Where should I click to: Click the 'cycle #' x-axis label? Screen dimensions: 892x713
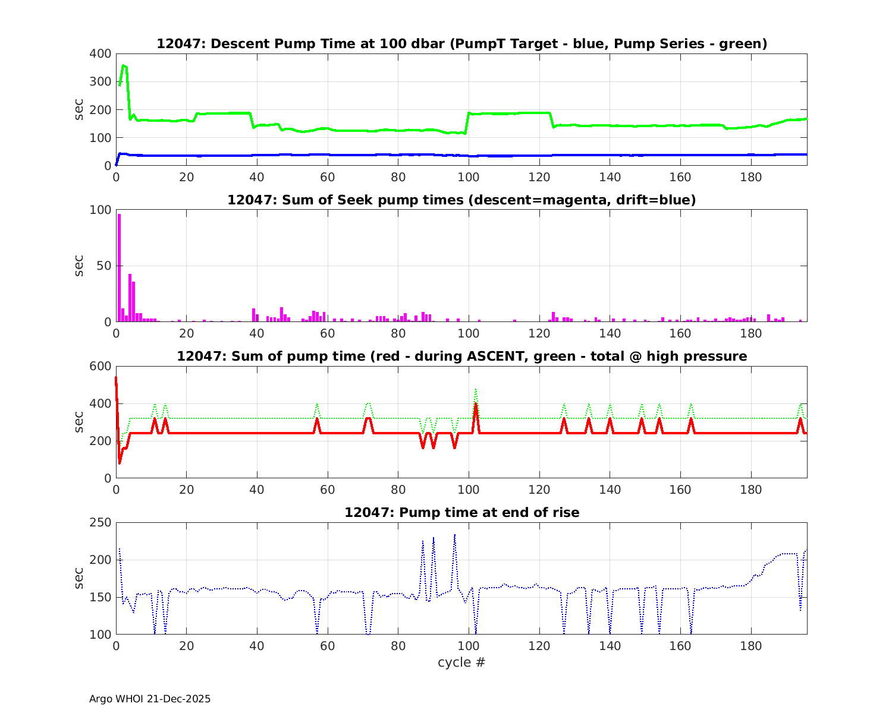pos(461,662)
